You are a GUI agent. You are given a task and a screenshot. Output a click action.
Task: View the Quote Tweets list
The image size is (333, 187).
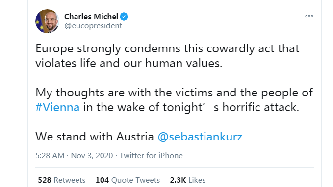[128, 180]
